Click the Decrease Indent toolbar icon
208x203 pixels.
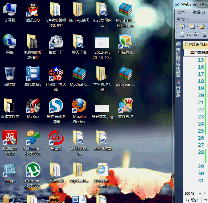click(189, 35)
